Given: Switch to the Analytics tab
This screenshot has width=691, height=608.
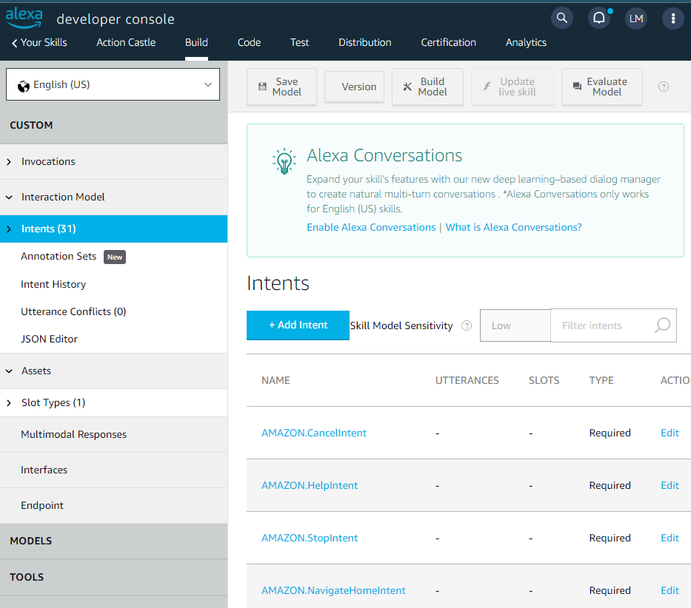Looking at the screenshot, I should (526, 42).
